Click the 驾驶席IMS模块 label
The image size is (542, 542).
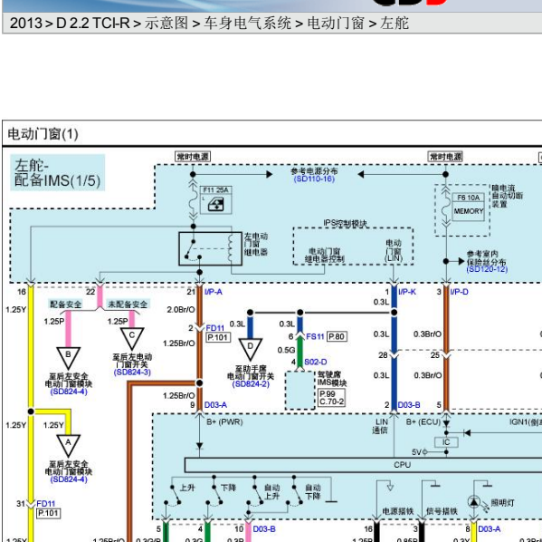tap(332, 379)
